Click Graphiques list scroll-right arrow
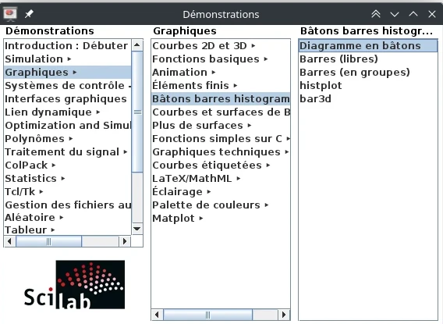Image resolution: width=443 pixels, height=324 pixels. [284, 315]
